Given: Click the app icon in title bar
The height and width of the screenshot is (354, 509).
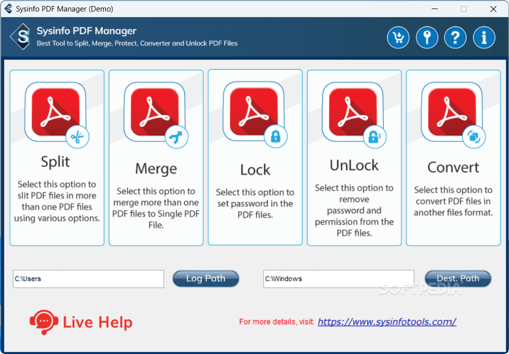Looking at the screenshot, I should (x=8, y=9).
